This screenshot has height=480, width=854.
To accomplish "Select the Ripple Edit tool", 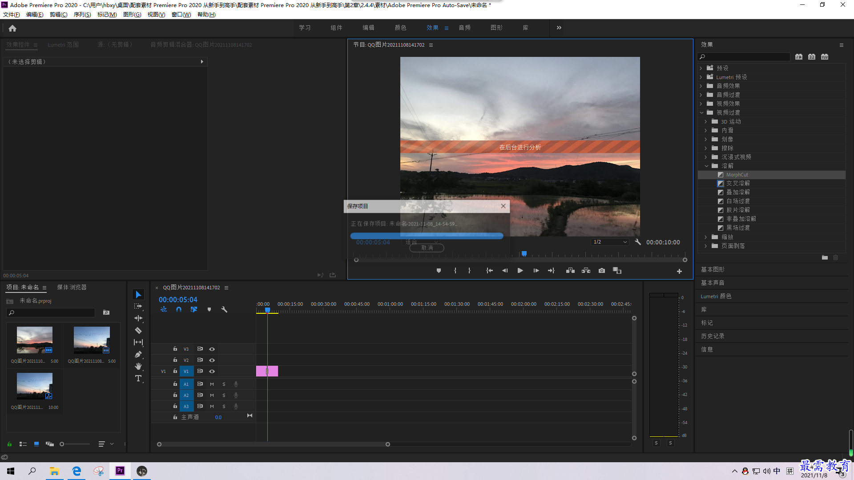I will 138,318.
